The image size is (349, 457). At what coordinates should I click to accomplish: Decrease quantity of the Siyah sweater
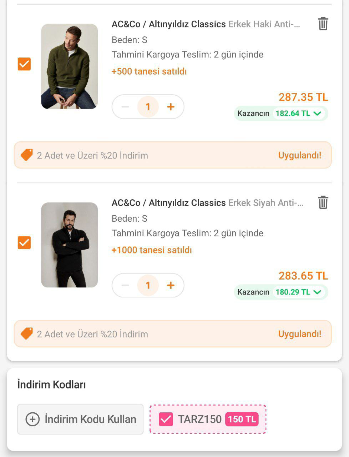[x=125, y=285]
